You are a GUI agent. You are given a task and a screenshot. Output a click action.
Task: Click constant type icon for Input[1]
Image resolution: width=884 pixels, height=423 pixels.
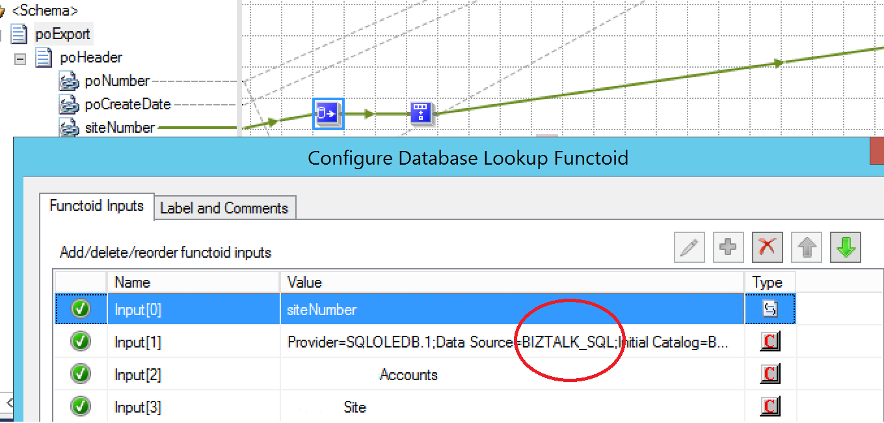click(770, 342)
